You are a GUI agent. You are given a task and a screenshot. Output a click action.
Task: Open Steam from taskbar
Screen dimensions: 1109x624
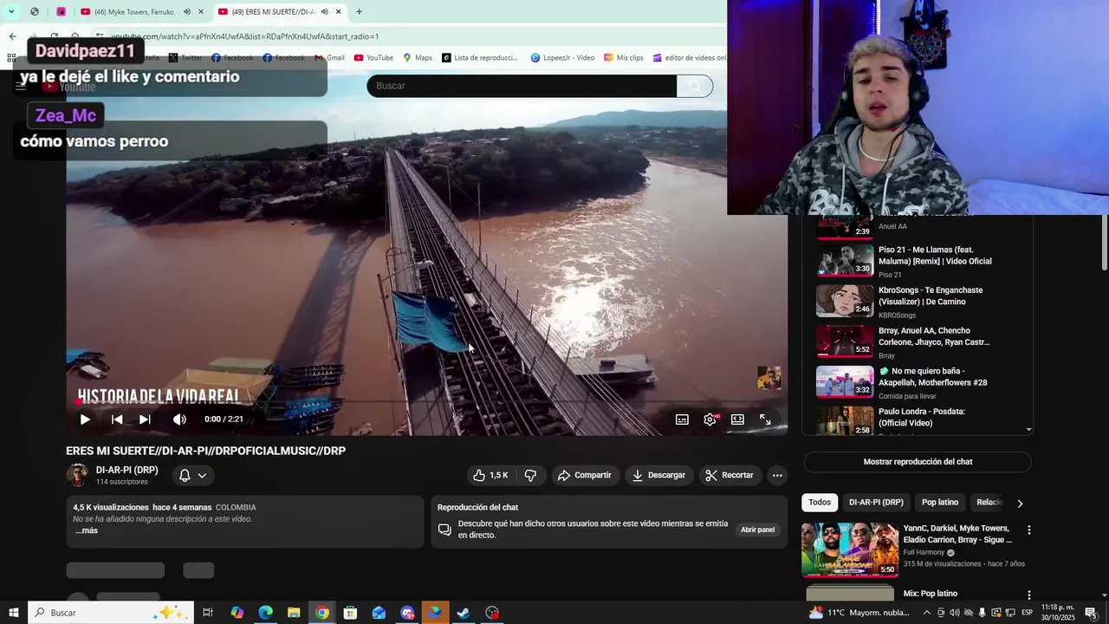pos(464,613)
